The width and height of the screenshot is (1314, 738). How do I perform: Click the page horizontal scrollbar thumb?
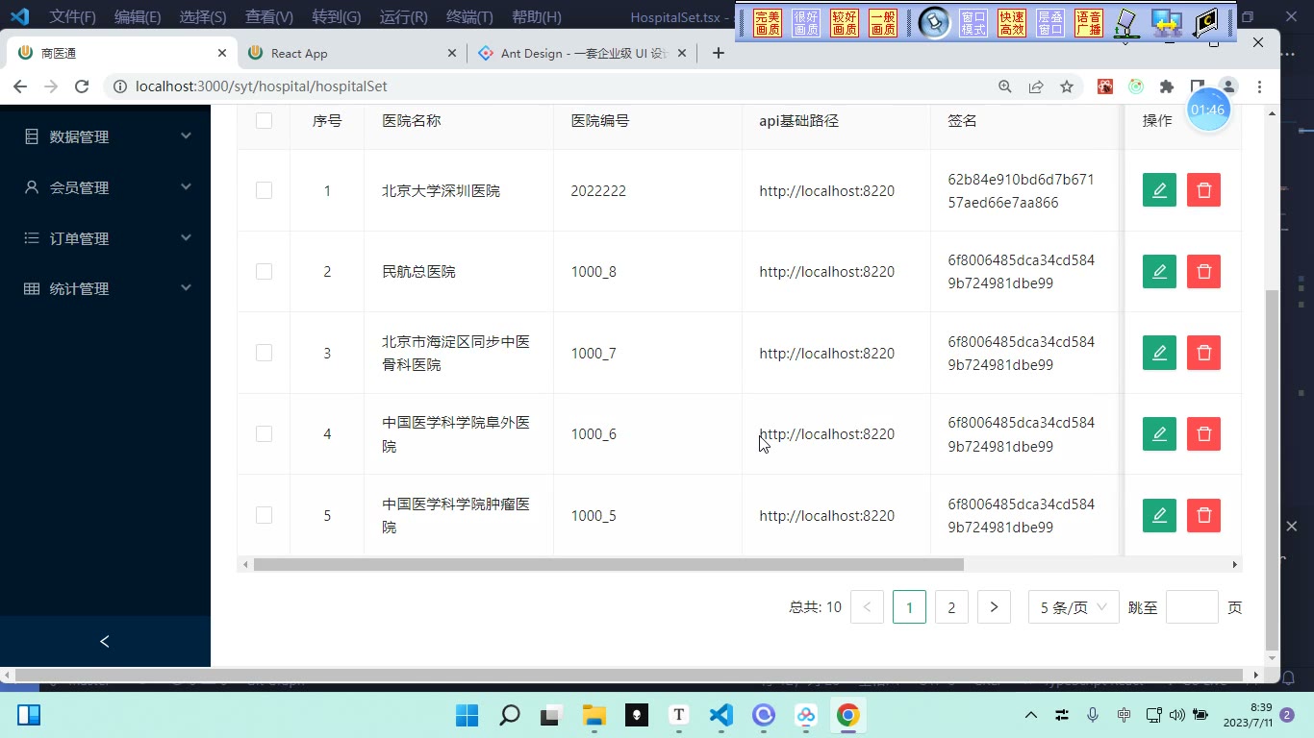coord(627,675)
